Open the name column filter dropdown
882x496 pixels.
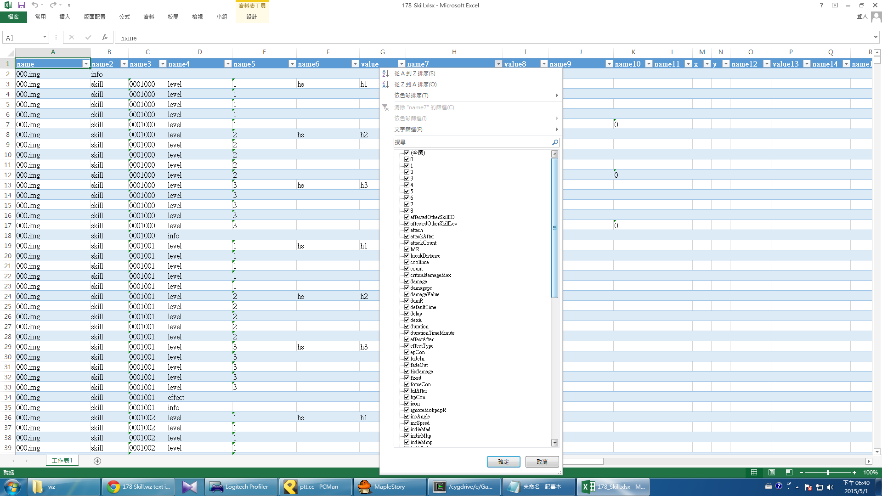click(85, 64)
